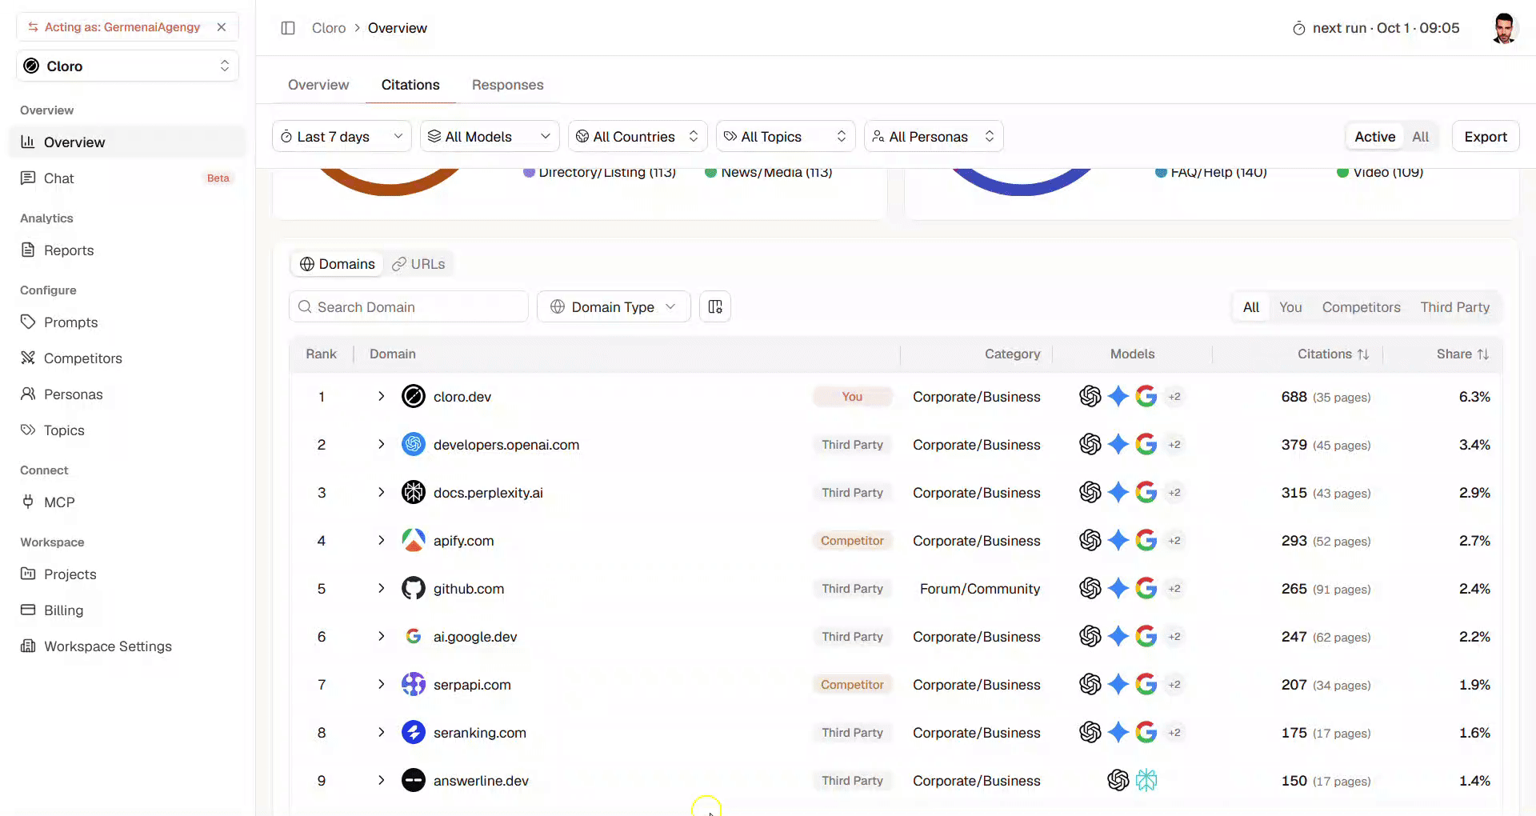
Task: Open the All Personas dropdown
Action: click(x=934, y=137)
